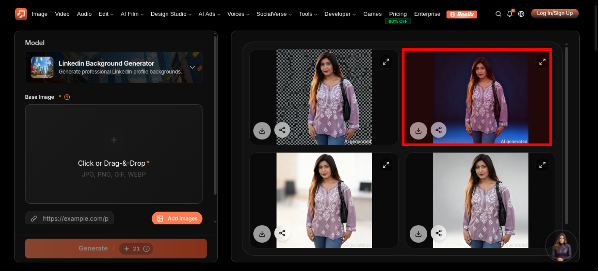Go to the Games page

point(372,14)
